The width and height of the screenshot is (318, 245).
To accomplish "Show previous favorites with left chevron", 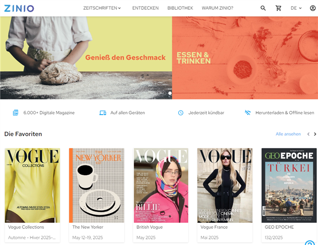I will pos(308,134).
